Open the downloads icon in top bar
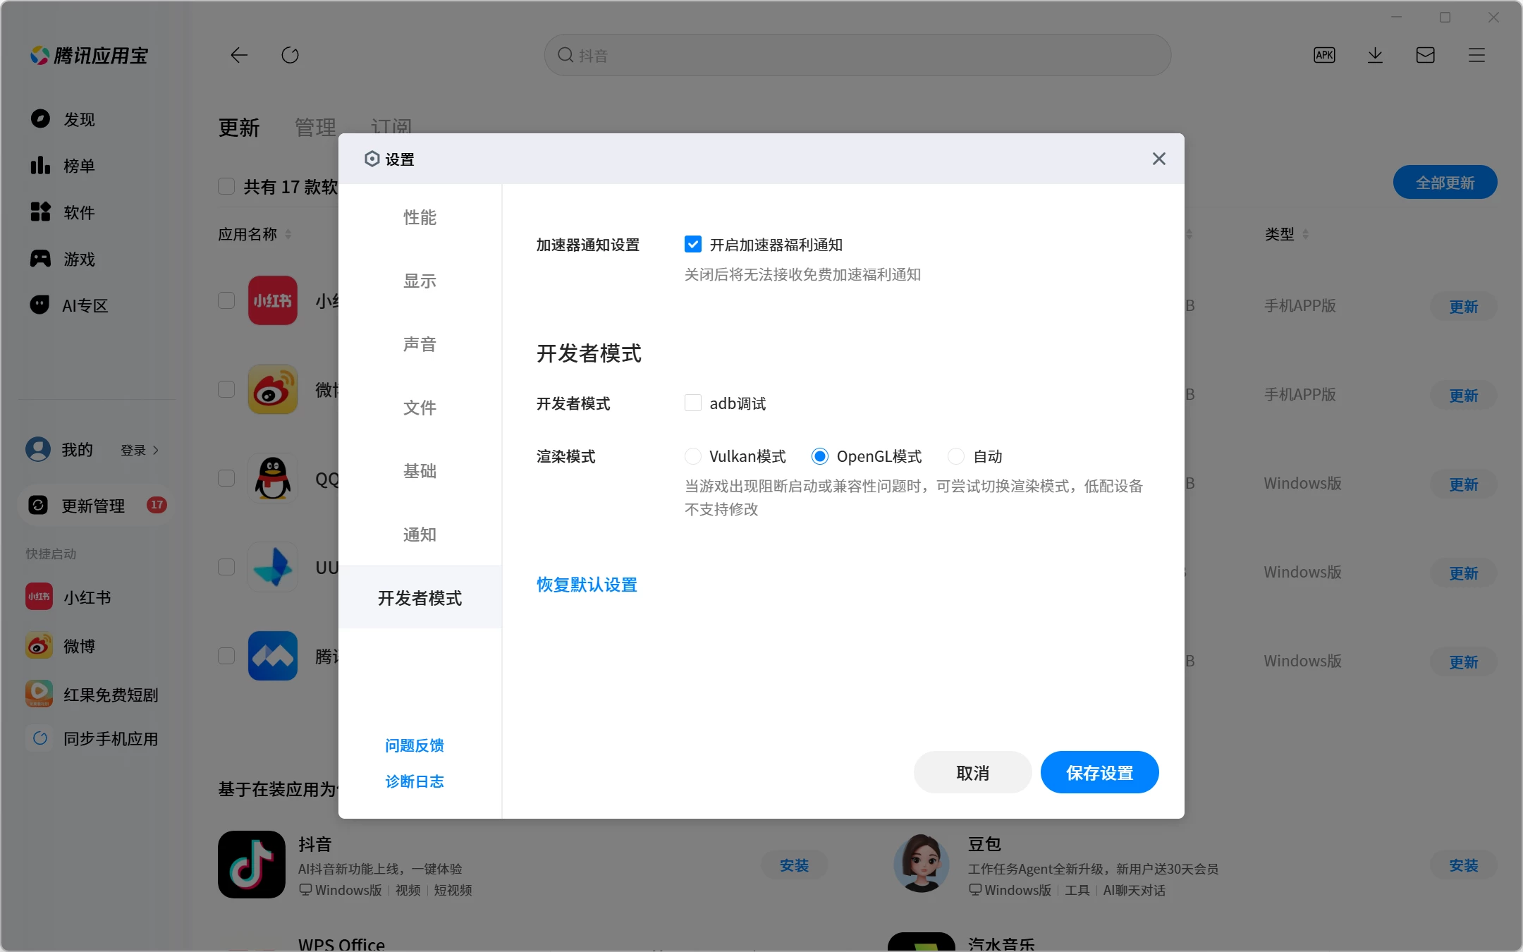This screenshot has height=952, width=1523. 1375,55
